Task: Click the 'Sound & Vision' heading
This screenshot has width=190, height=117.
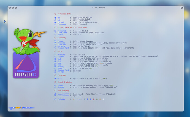Action: coord(65,82)
